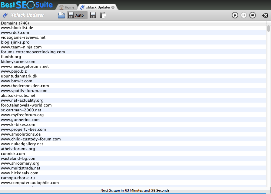Screen dimensions: 271x194
Task: Select the www.team-ninja.com row
Action: (x=133, y=47)
